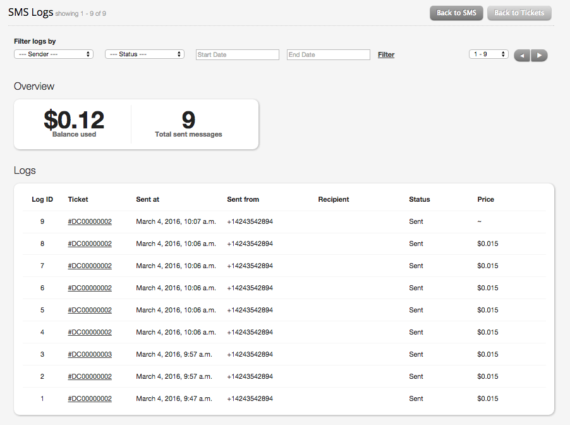Open the Status filter dropdown
Viewport: 570px width, 425px height.
[144, 54]
